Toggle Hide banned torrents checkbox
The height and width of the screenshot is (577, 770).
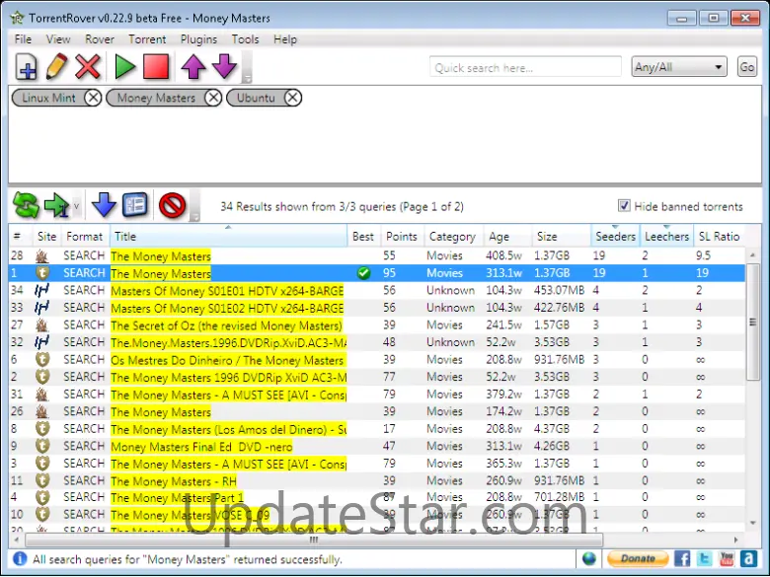[x=624, y=206]
